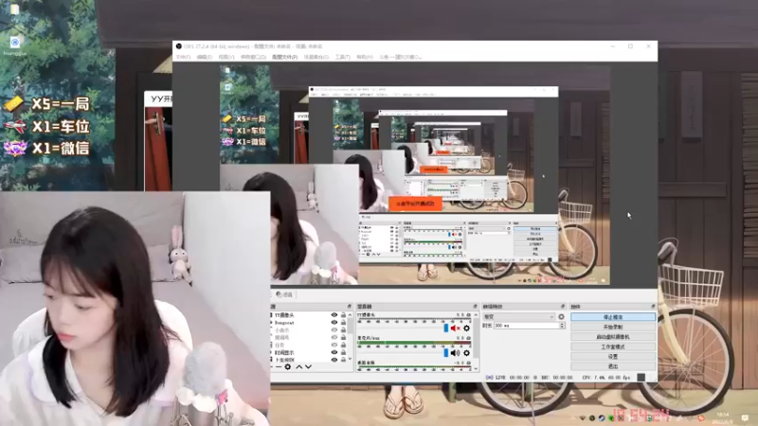Open the 停靠窗口(D) menu

point(253,57)
